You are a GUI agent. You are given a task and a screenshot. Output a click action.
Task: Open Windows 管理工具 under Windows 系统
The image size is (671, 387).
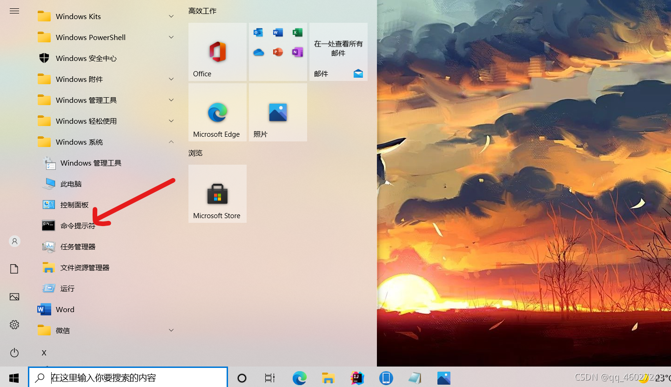point(107,163)
